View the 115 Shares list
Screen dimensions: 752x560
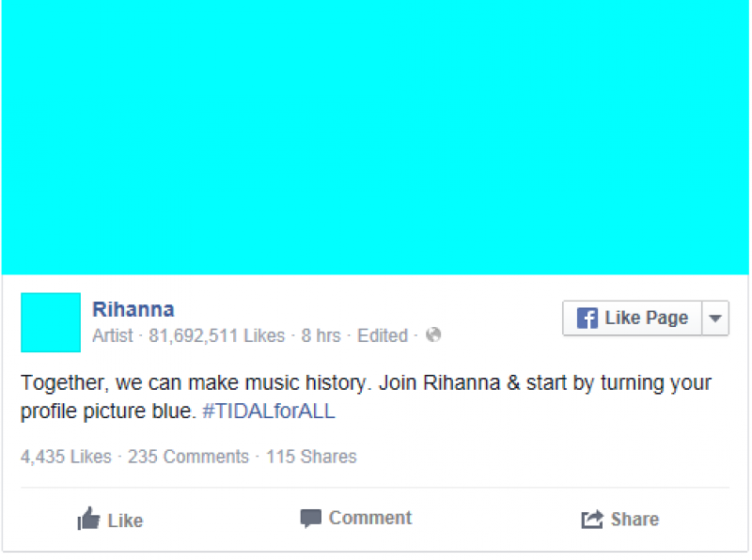pyautogui.click(x=311, y=458)
